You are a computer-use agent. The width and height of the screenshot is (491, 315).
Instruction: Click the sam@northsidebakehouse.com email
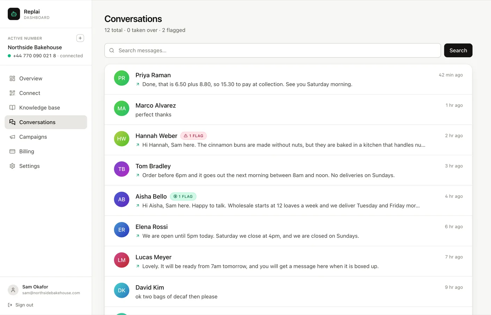click(x=51, y=293)
